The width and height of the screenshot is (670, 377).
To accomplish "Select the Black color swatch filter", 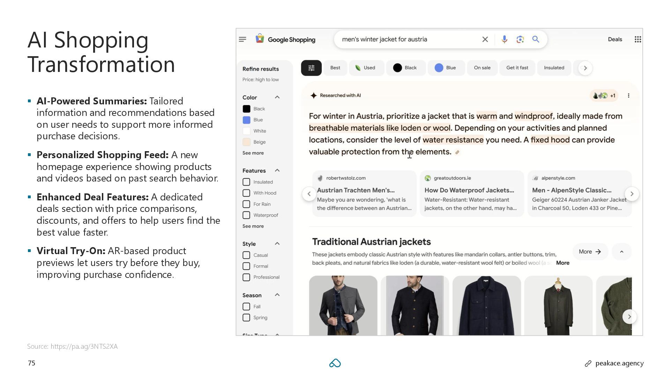I will [246, 109].
